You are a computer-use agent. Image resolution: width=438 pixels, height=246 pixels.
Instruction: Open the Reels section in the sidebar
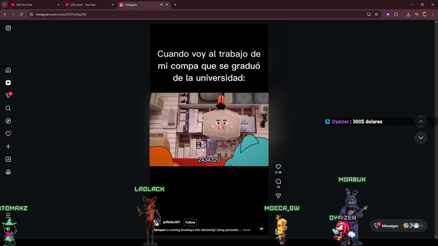click(8, 83)
